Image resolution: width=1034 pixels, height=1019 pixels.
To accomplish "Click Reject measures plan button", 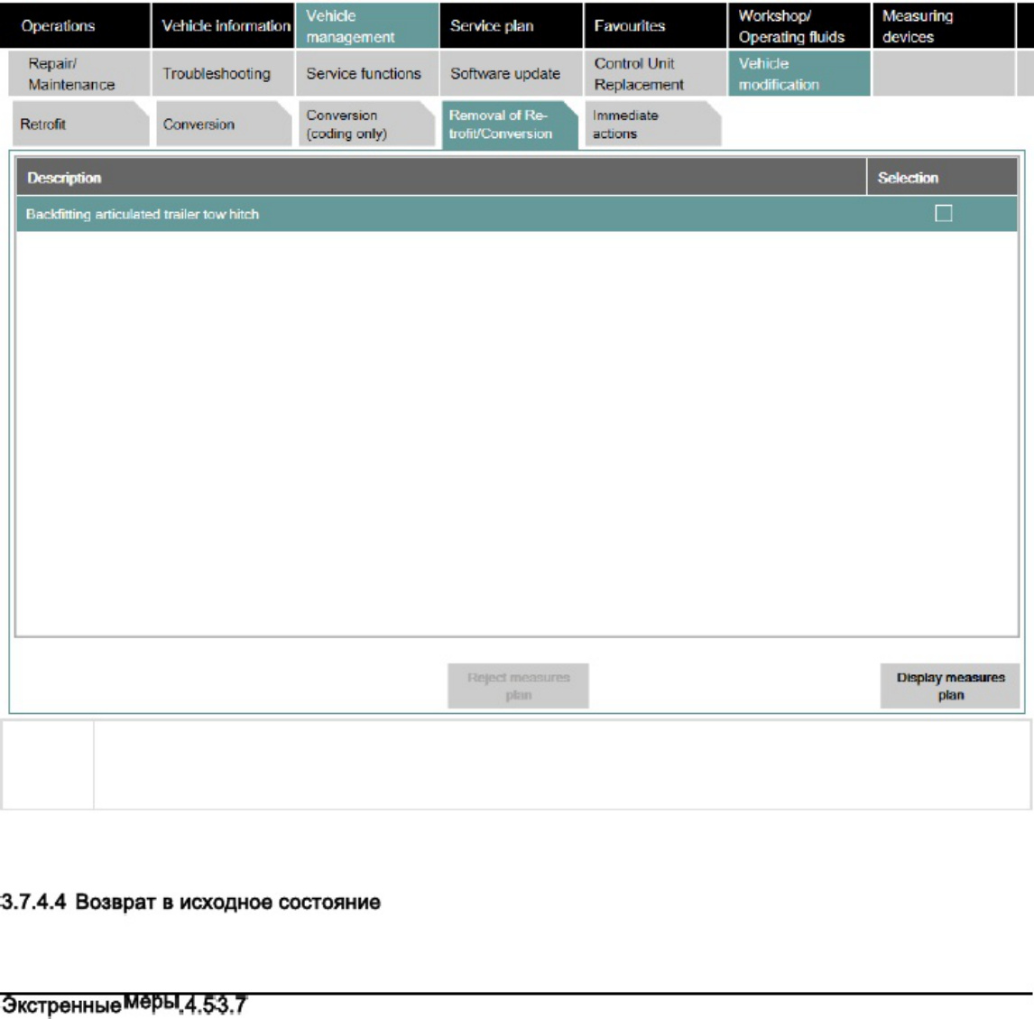I will pos(518,686).
